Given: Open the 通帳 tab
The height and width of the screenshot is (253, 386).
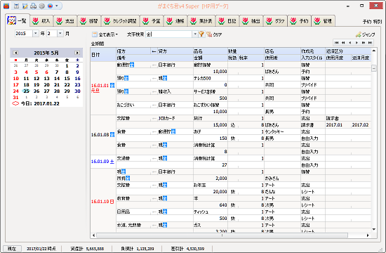Looking at the screenshot, I should 175,21.
